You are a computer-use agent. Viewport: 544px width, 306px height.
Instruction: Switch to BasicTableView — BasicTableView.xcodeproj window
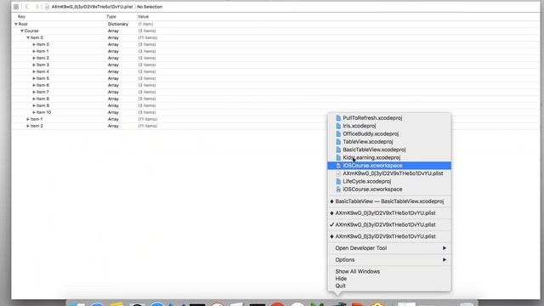[x=389, y=201]
